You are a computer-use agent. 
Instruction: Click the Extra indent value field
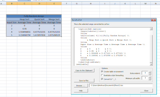[x=145, y=73]
